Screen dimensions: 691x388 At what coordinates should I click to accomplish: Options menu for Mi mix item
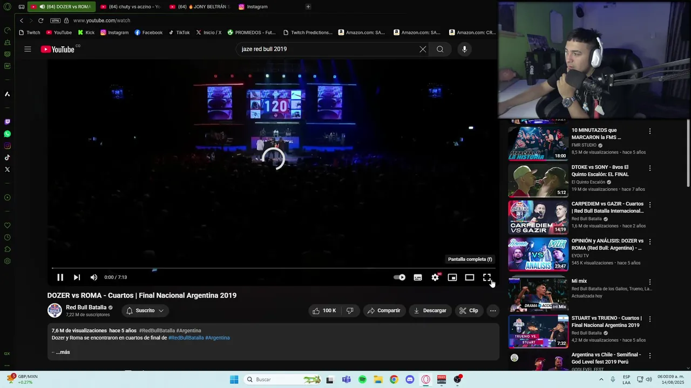pyautogui.click(x=650, y=282)
